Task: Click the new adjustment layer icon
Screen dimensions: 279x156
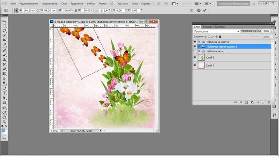Action: [252, 102]
